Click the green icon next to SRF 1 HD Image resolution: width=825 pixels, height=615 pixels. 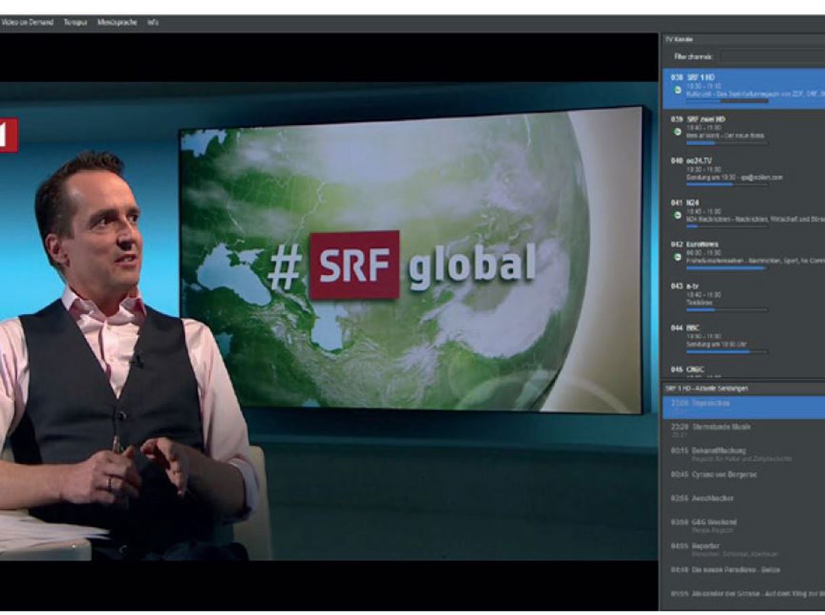tap(678, 89)
